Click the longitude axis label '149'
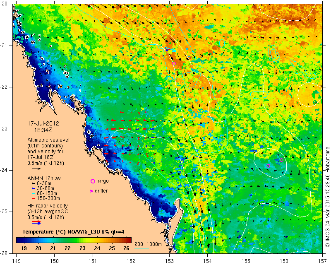The width and height of the screenshot is (331, 265). click(x=16, y=261)
